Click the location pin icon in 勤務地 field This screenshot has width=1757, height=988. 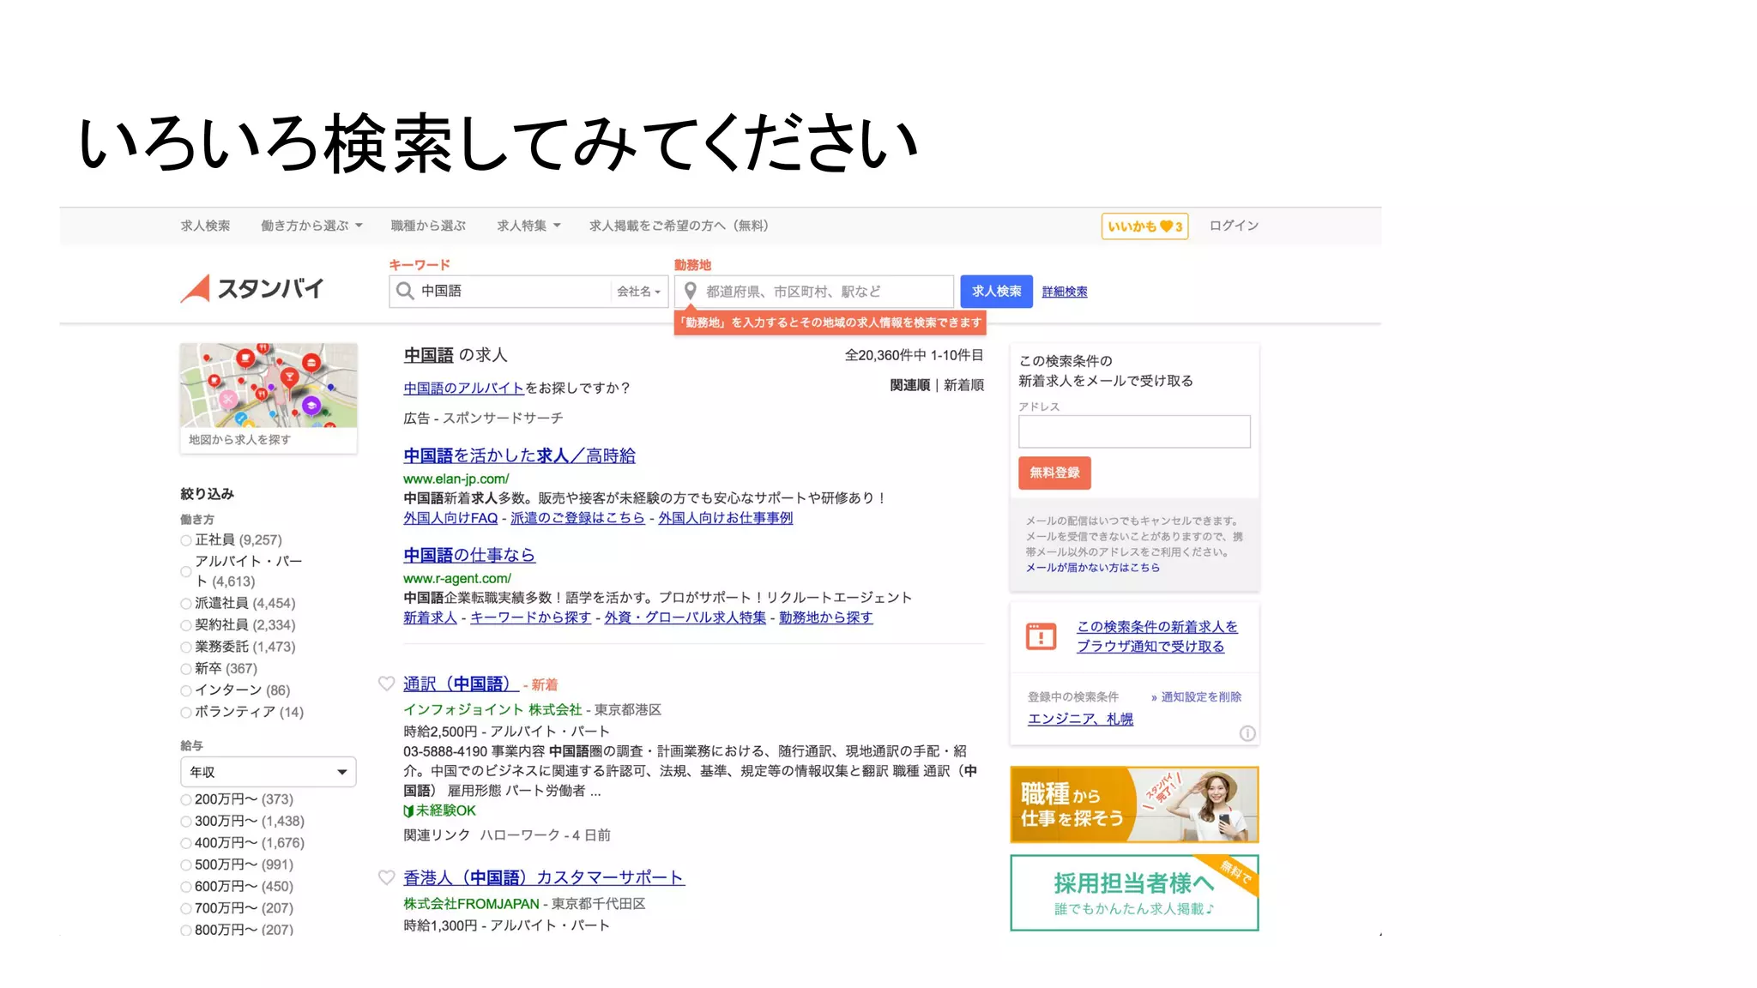[x=690, y=292]
